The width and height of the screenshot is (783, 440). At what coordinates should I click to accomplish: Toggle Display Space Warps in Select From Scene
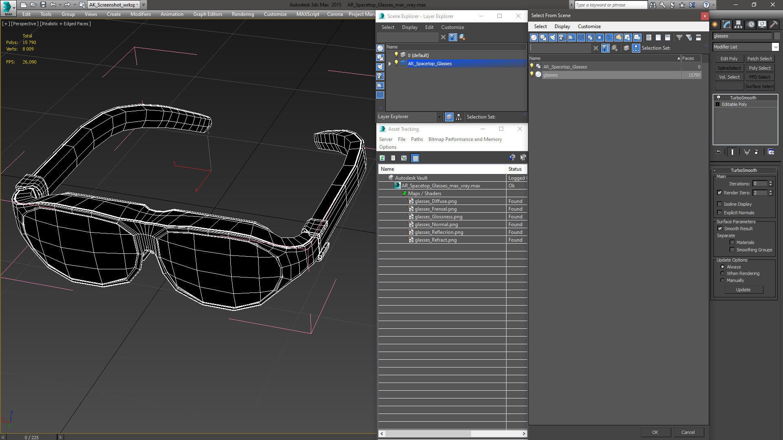coord(581,37)
